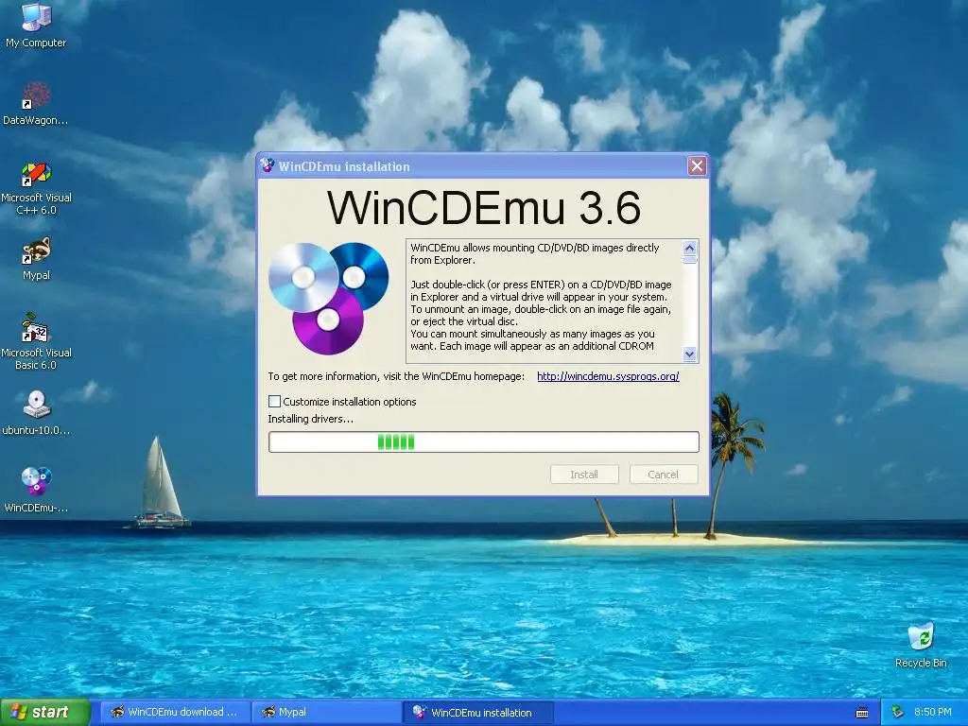Click the network tray icon beside clock

pyautogui.click(x=898, y=712)
